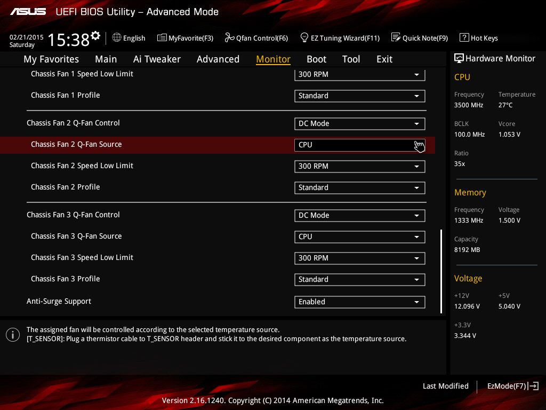Select Chassis Fan 3 Q-Fan Control label
This screenshot has height=410, width=546.
[73, 215]
